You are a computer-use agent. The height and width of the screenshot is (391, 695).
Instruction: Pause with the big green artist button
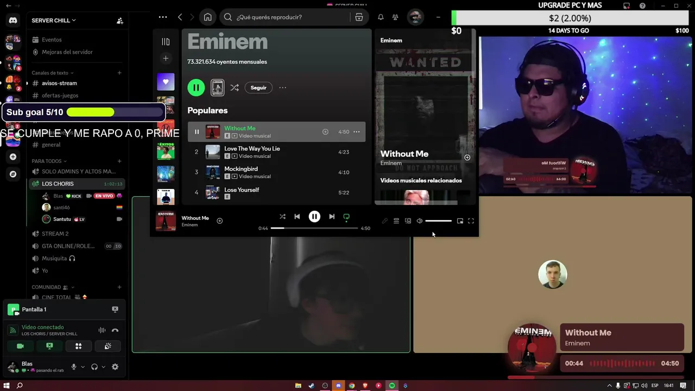coord(196,87)
